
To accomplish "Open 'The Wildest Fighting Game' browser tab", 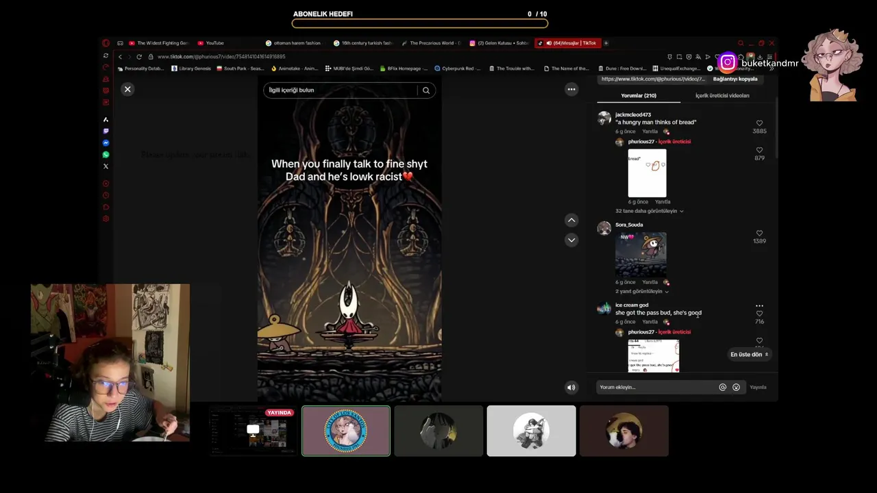I will coord(158,43).
